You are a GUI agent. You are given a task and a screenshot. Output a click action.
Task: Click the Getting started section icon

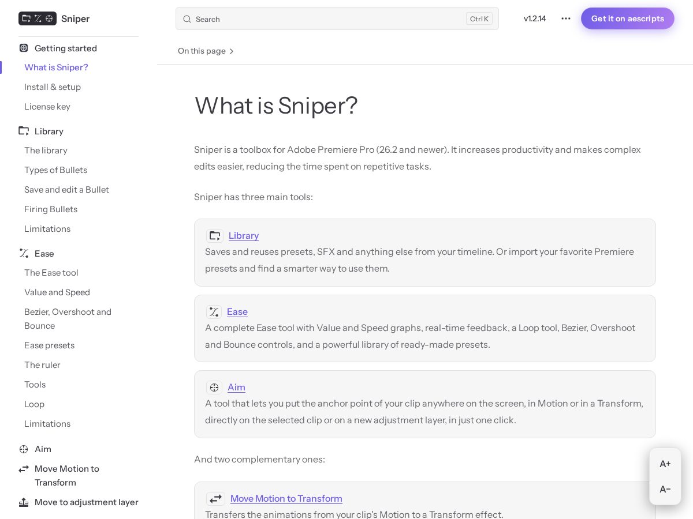[x=24, y=48]
